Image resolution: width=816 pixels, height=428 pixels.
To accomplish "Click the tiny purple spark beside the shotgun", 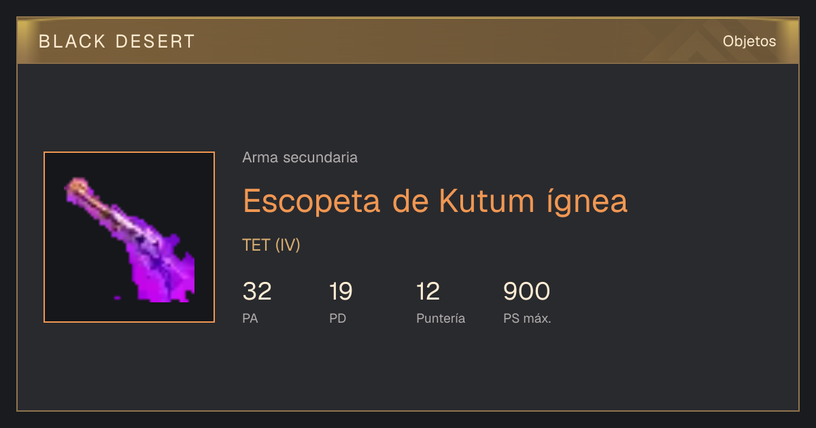I will [117, 298].
